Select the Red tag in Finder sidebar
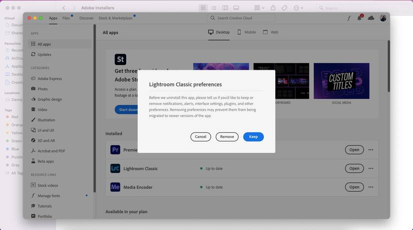Screen dimensions: 413x230 [12, 117]
